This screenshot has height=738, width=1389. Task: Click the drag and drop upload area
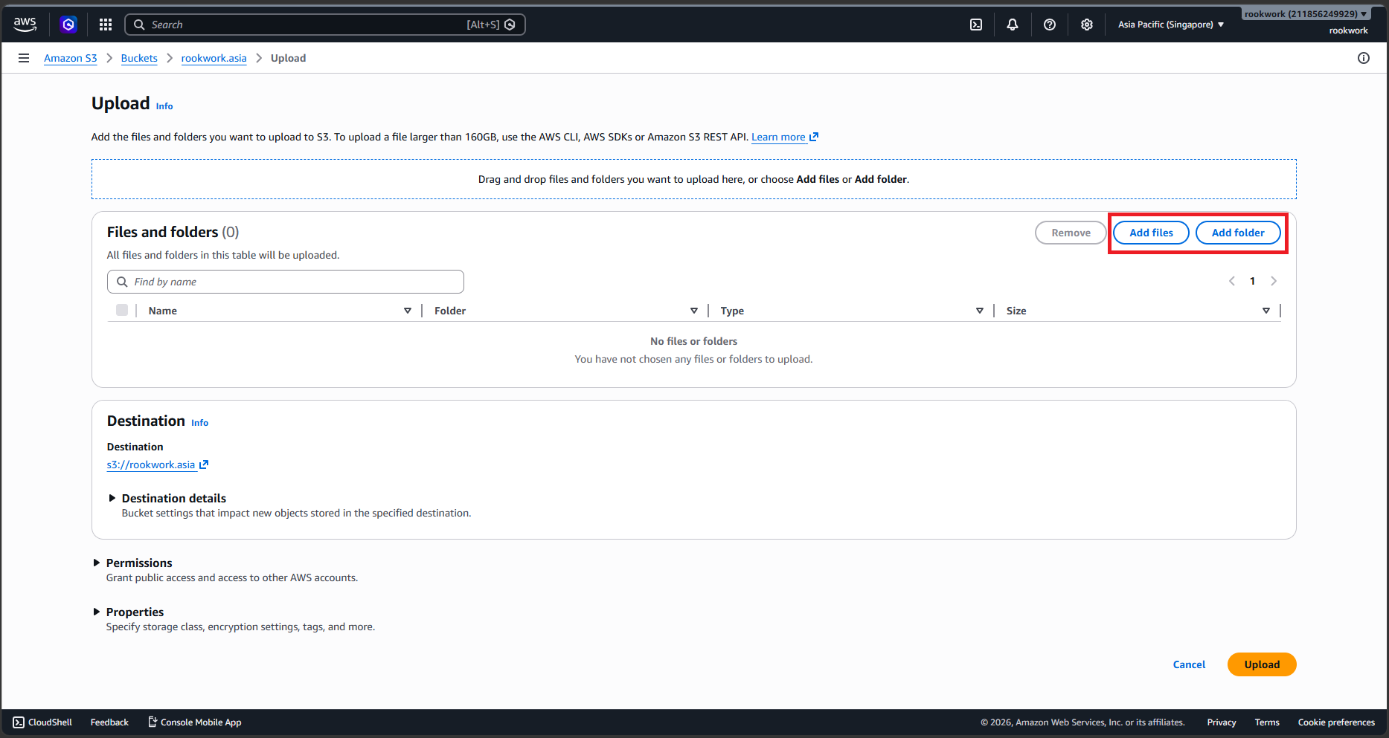693,179
